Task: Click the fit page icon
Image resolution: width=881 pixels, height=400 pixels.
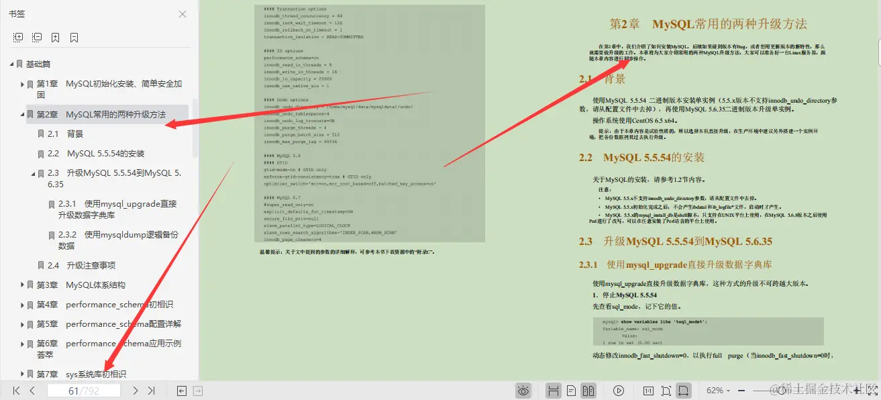Action: coord(666,390)
